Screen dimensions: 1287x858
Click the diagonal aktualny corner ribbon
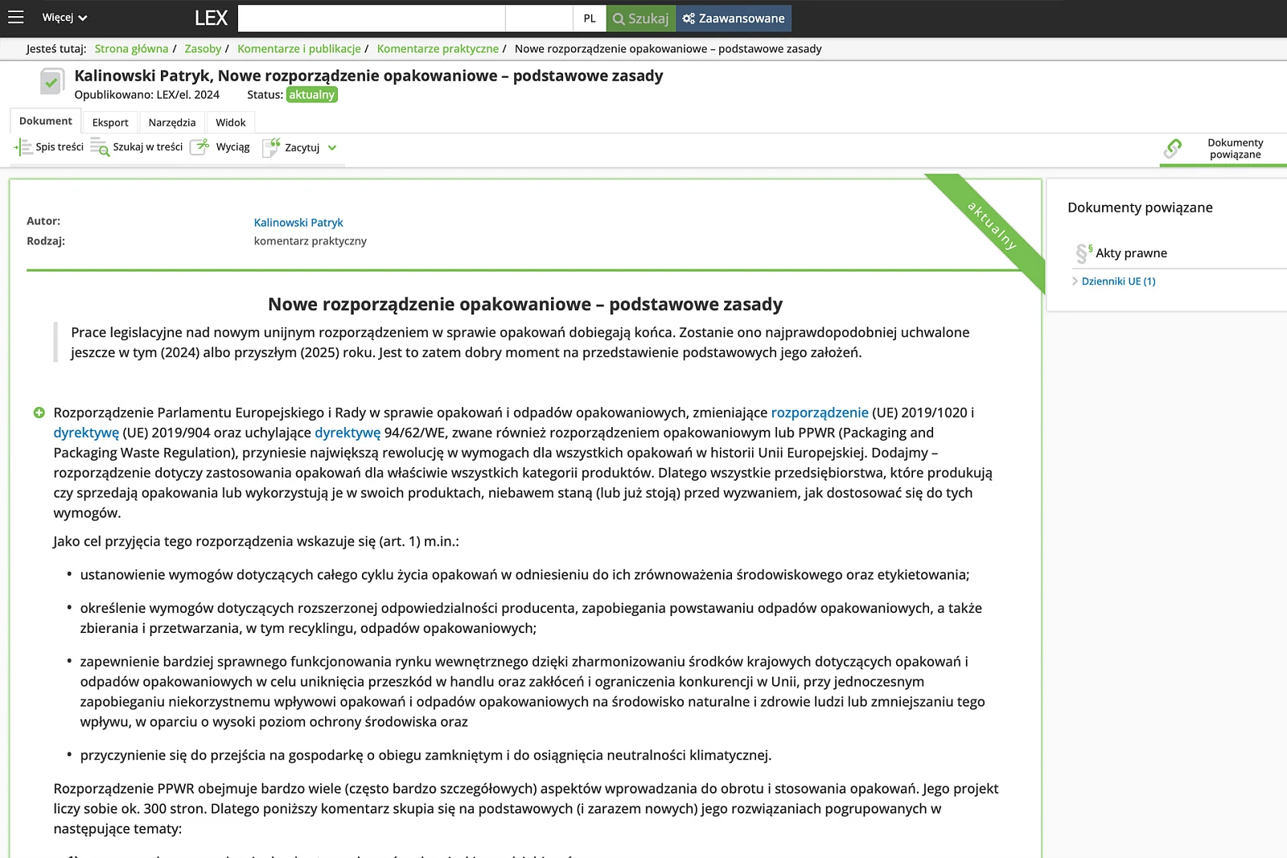tap(992, 226)
